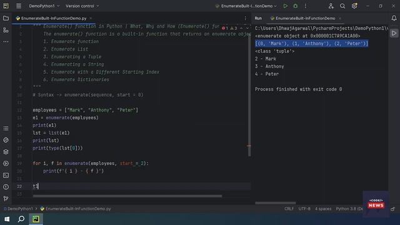Change line separator CRLF in status bar
400x225 pixels.
(x=289, y=209)
